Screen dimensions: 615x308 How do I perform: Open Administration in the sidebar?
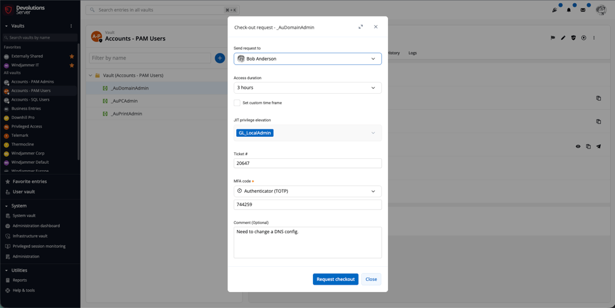pos(26,256)
